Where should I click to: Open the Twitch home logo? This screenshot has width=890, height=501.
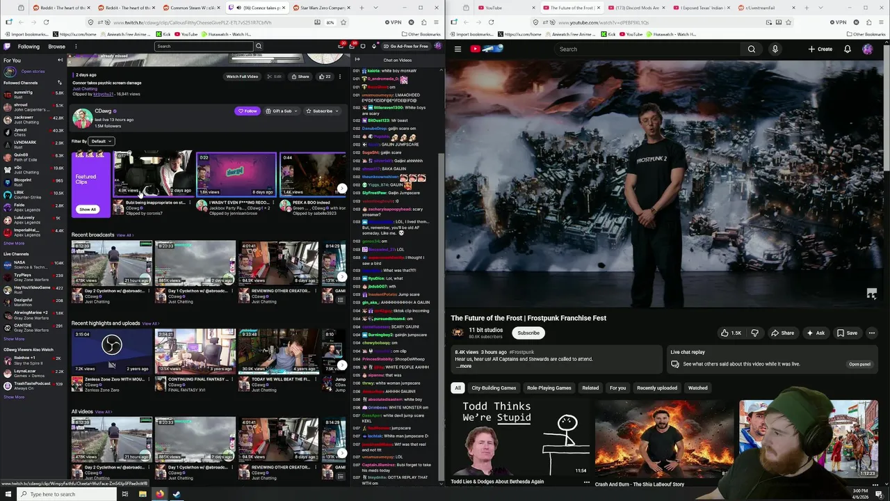click(x=7, y=47)
